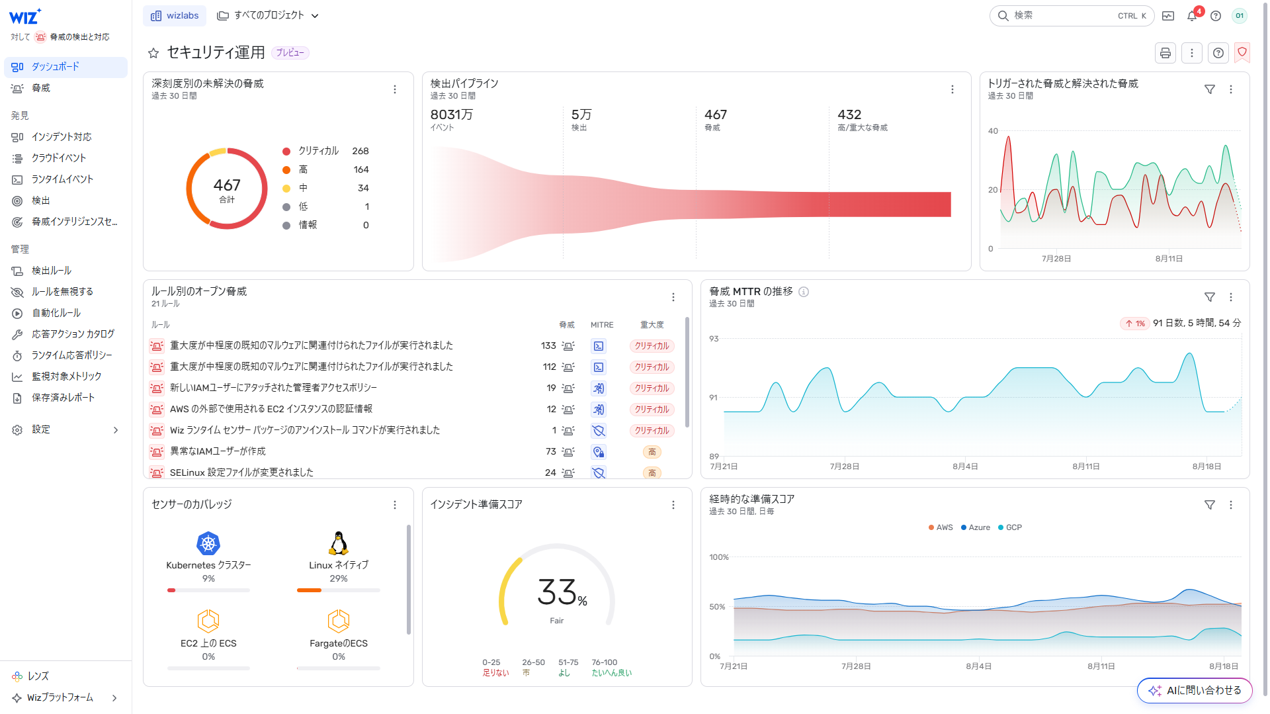Open the kebab menu on 深刻度別の未解決の脅威
The image size is (1270, 714).
pos(395,89)
